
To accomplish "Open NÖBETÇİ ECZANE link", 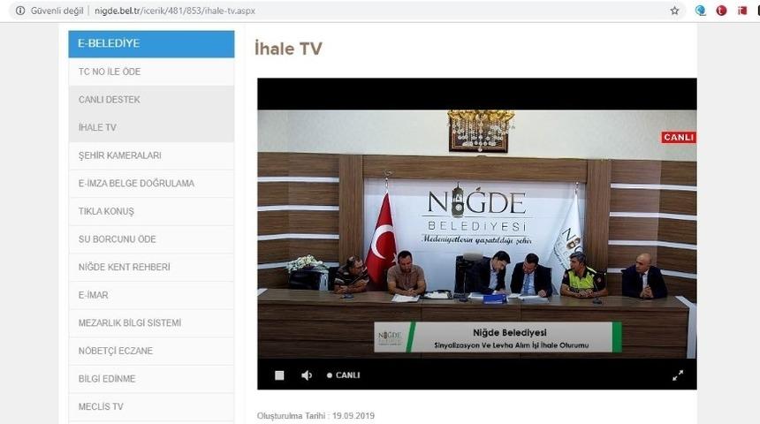I will pos(151,351).
